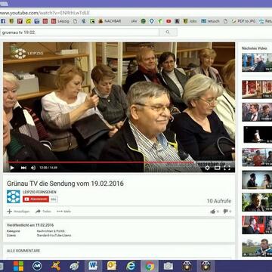Toggle theater mode in video player
Image resolution: width=272 pixels, height=272 pixels.
click(217, 168)
